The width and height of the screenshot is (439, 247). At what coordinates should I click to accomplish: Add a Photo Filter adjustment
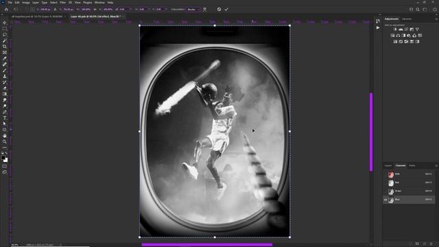coord(409,36)
